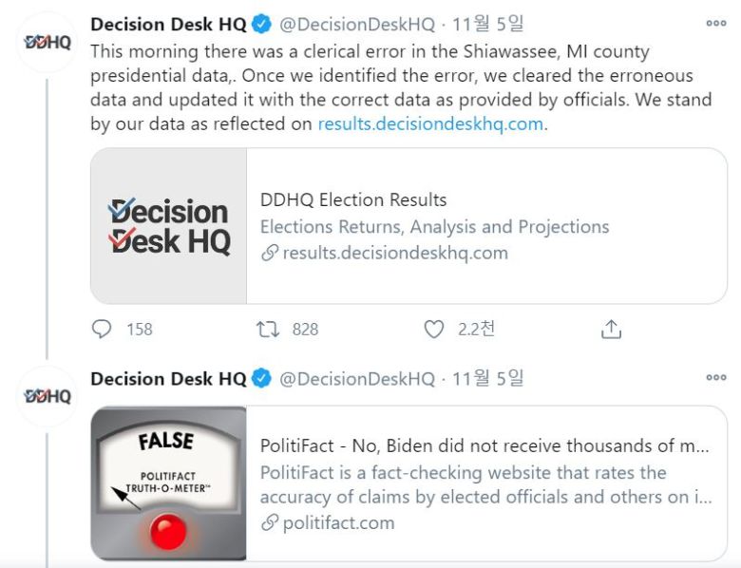This screenshot has width=741, height=568.
Task: Click verified badge on second tweet
Action: (262, 379)
